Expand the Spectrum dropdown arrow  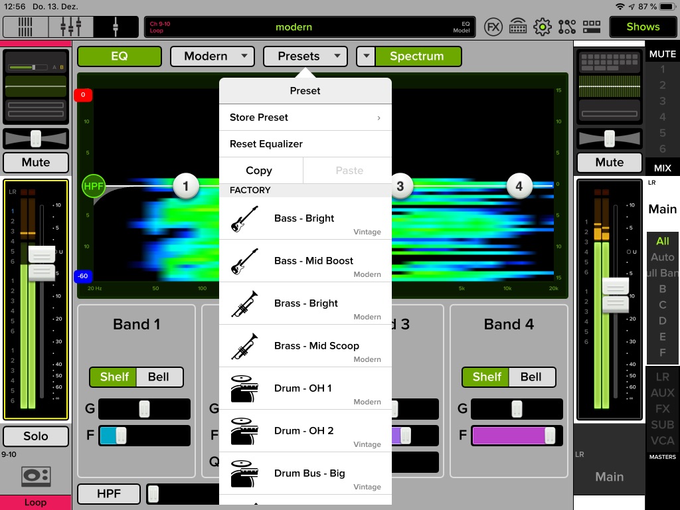click(366, 56)
